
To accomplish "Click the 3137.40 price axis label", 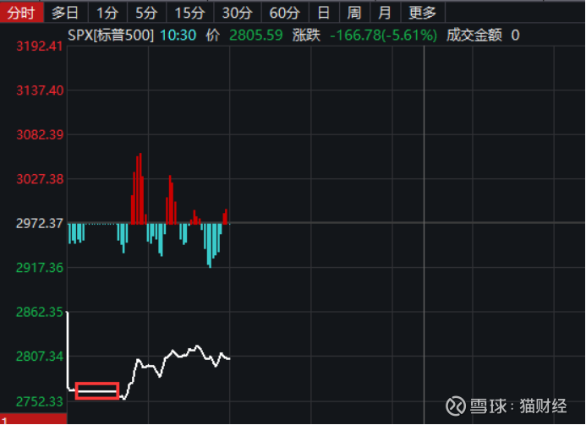I will tap(40, 90).
